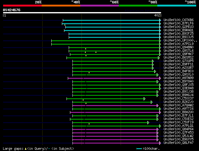Select the UniRef100_C5XFI9 label
This screenshot has width=199, height=151.
coord(178,122)
